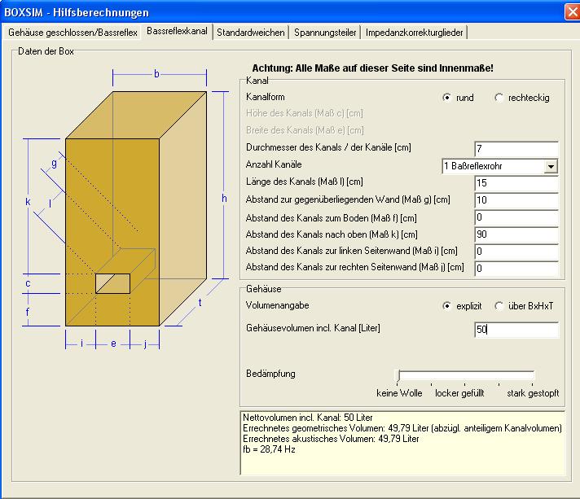Edit the Abstand des Kanals nach oben field
The width and height of the screenshot is (580, 499).
point(516,234)
